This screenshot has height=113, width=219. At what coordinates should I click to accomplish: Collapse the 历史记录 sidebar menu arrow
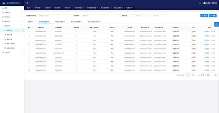click(x=22, y=26)
